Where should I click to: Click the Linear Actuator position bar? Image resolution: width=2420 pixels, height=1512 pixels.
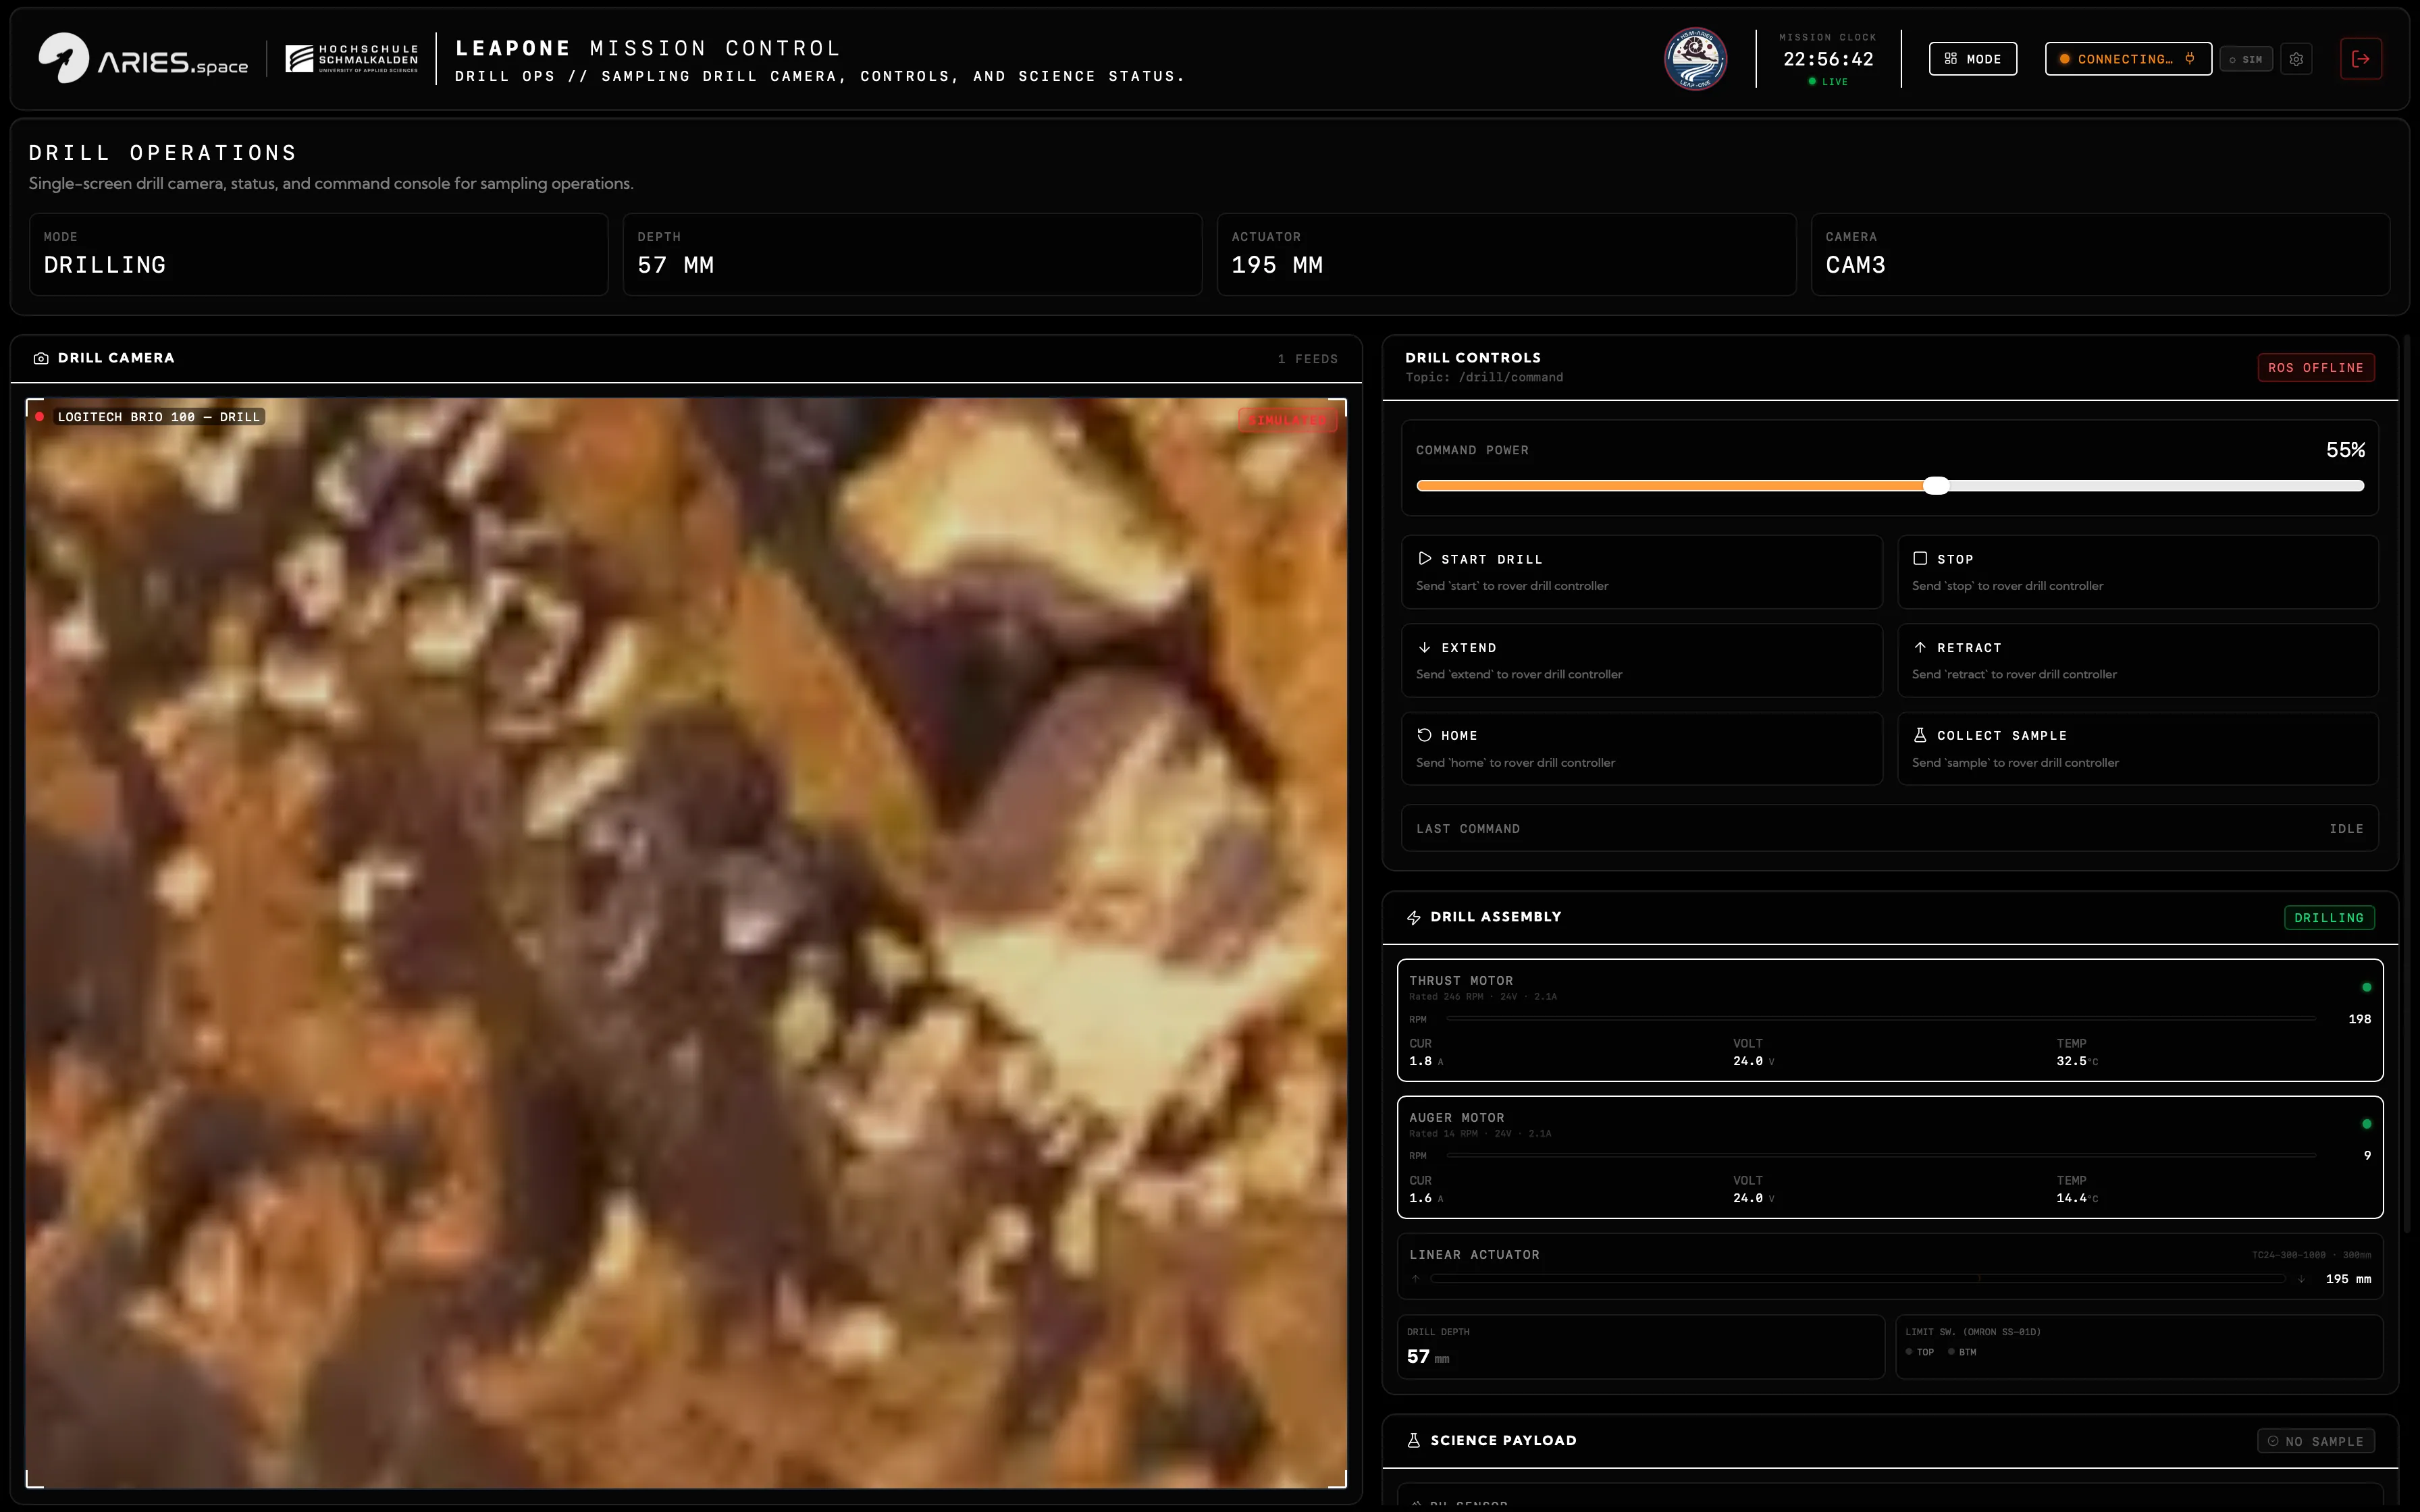pyautogui.click(x=1858, y=1279)
